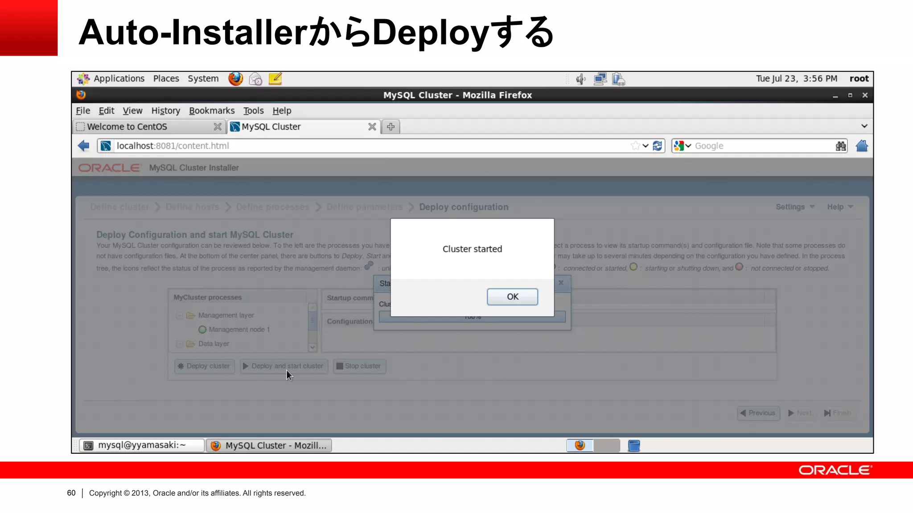
Task: Click OK in Cluster started dialog
Action: pos(512,297)
